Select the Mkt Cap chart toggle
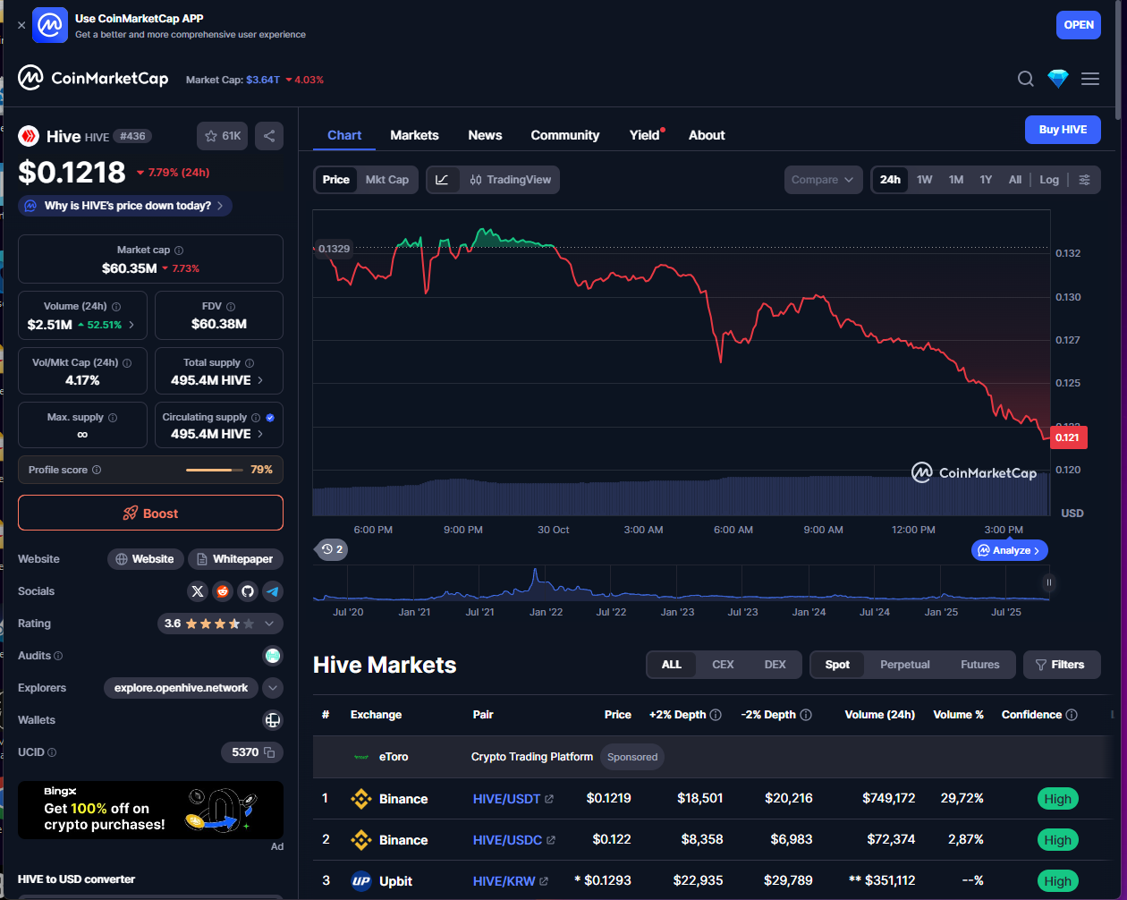 coord(387,180)
